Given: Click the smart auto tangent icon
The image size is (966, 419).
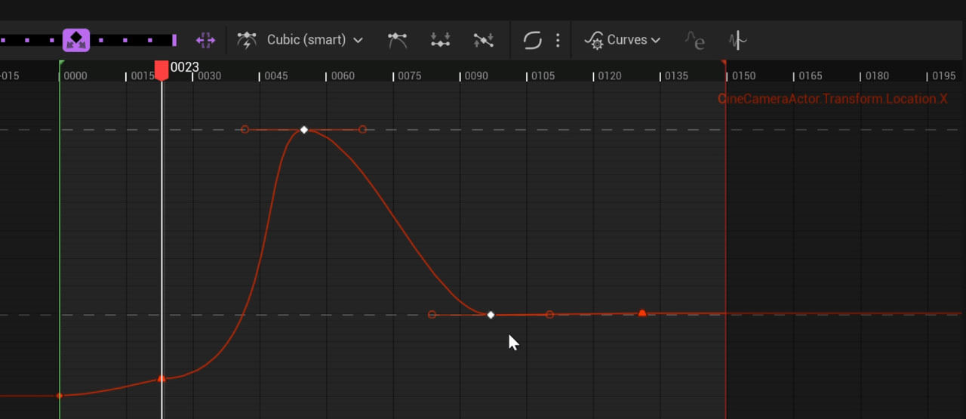Looking at the screenshot, I should click(247, 40).
